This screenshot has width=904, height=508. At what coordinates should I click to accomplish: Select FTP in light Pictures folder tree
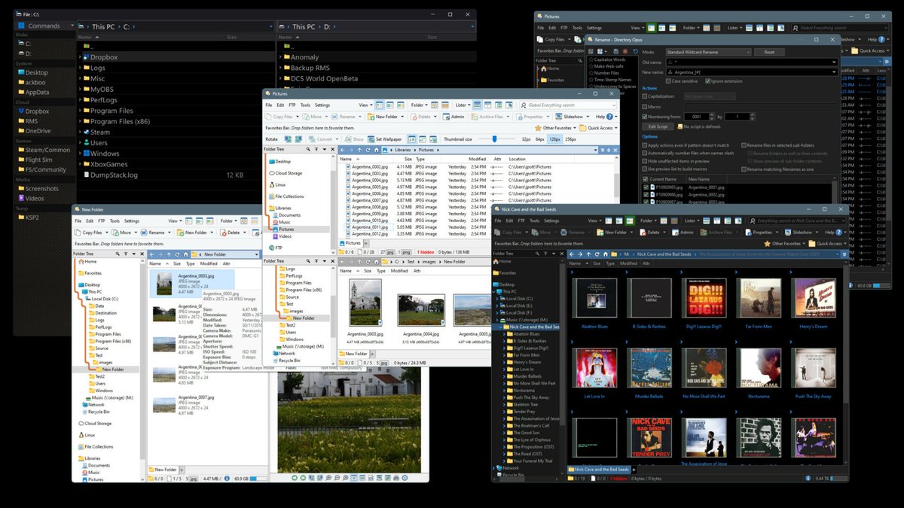point(275,248)
